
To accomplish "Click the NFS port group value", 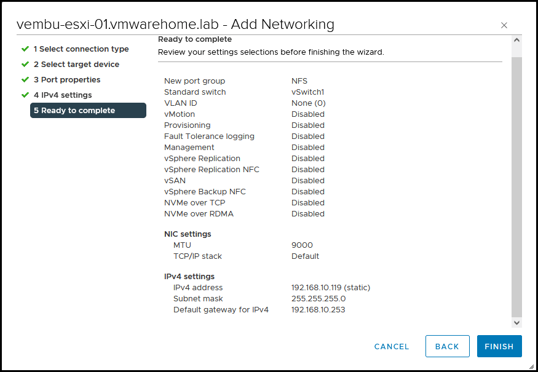I will pyautogui.click(x=299, y=81).
